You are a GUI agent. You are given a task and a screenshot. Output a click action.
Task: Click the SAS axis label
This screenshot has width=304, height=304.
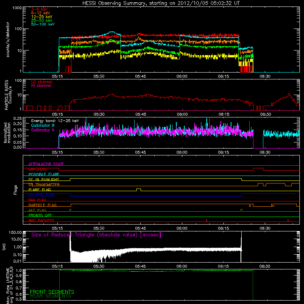point(4,247)
